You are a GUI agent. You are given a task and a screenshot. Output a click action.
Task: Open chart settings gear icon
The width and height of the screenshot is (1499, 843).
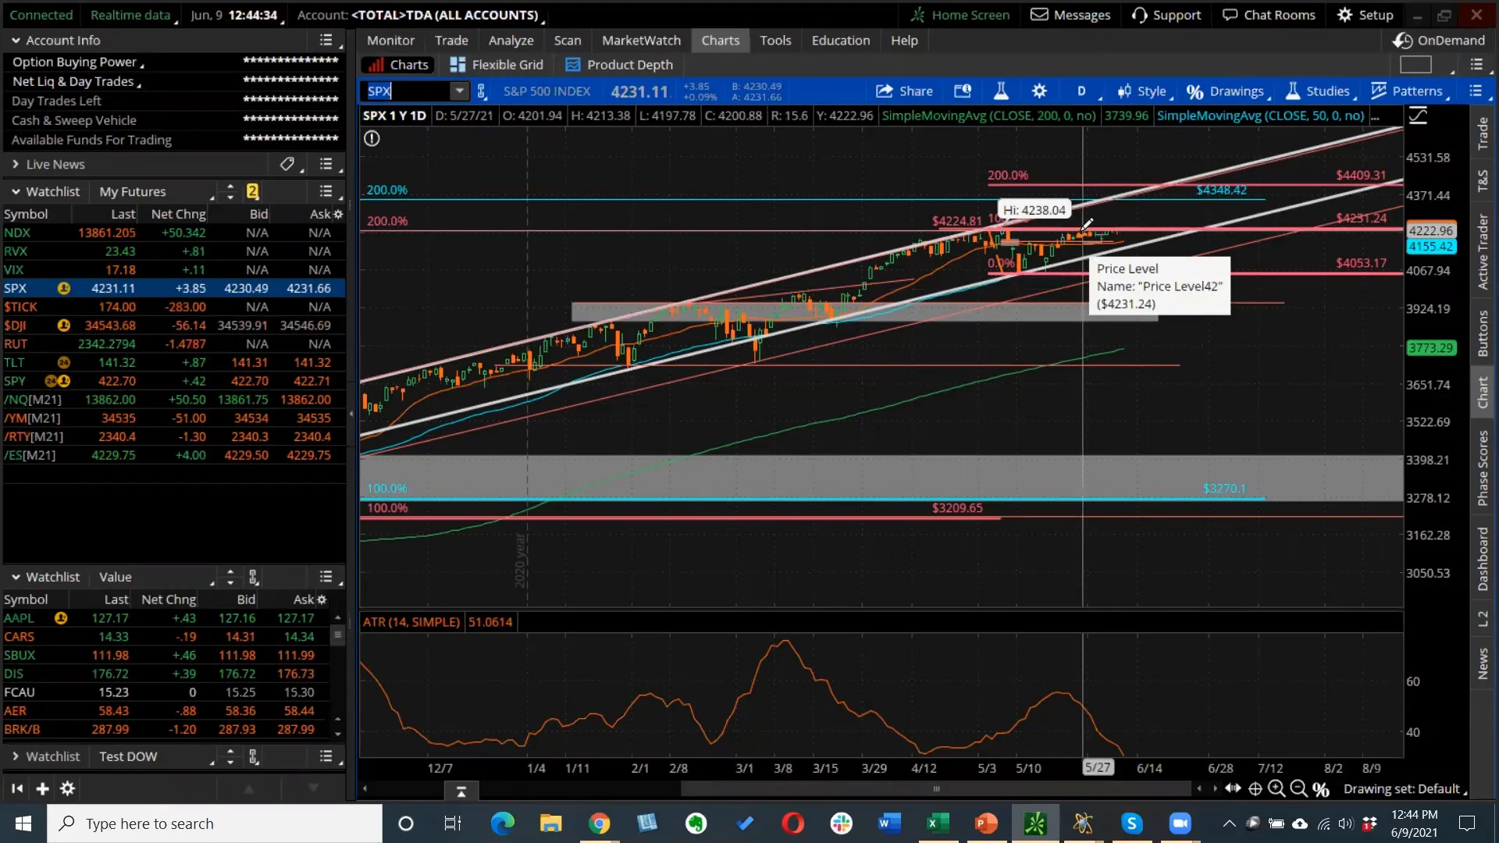click(1039, 91)
